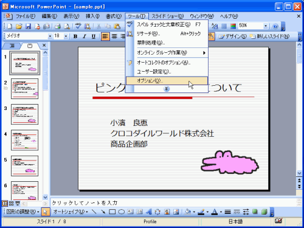Click the デザイン (Design) button
Viewport: 304px width, 228px height.
coord(233,36)
